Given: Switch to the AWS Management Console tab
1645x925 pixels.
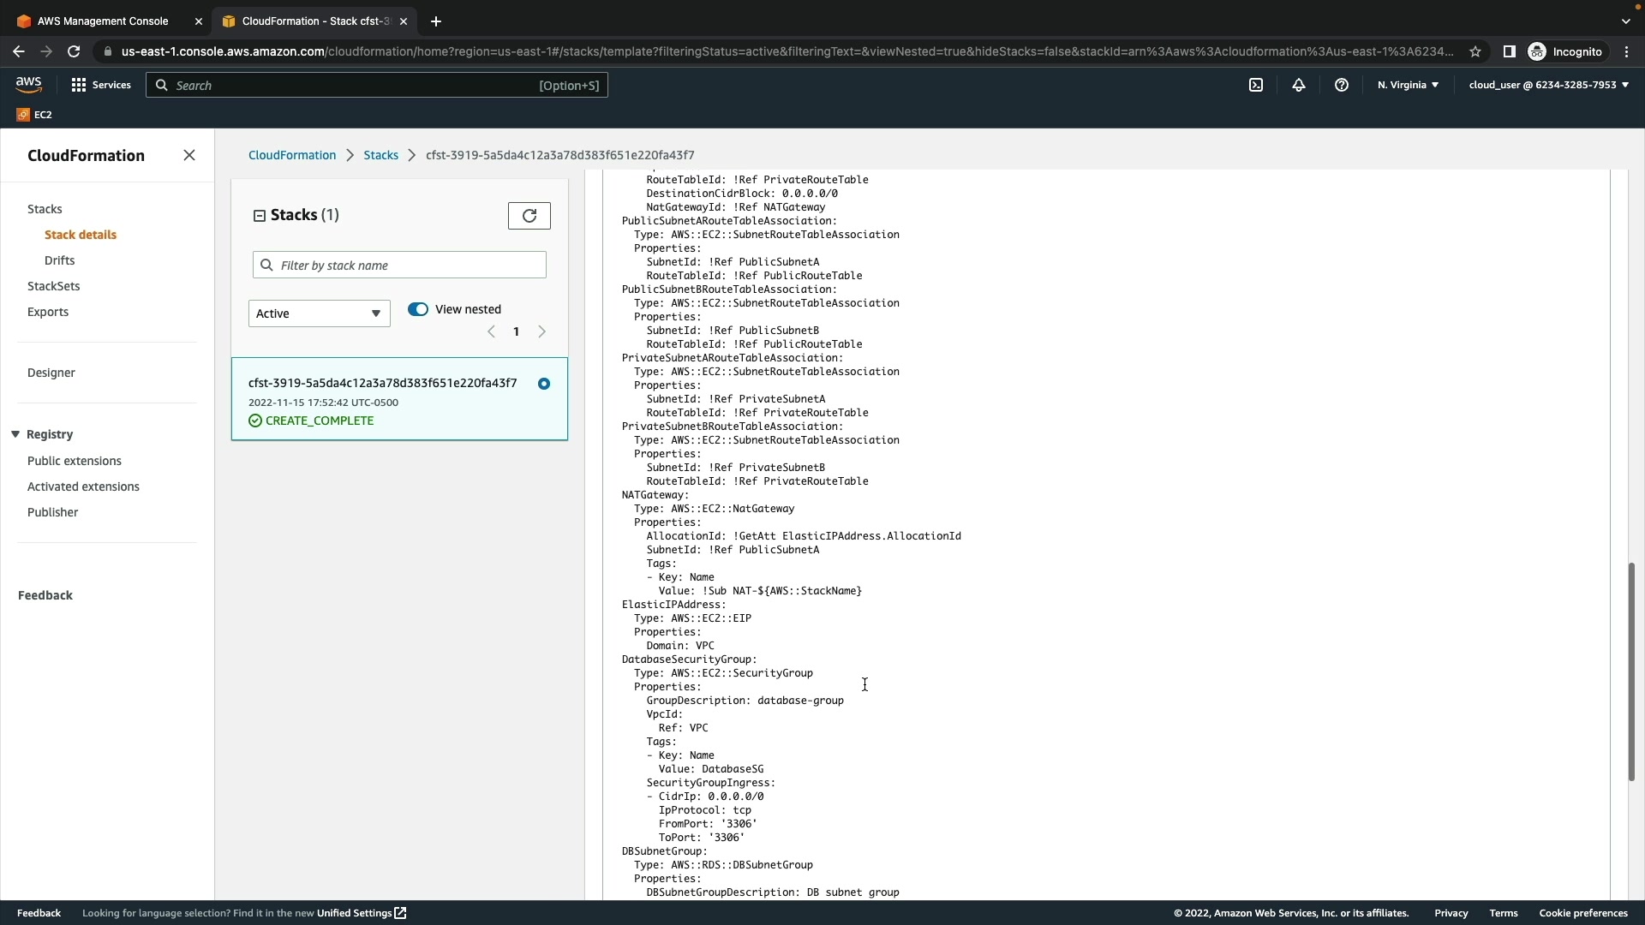Looking at the screenshot, I should (103, 21).
